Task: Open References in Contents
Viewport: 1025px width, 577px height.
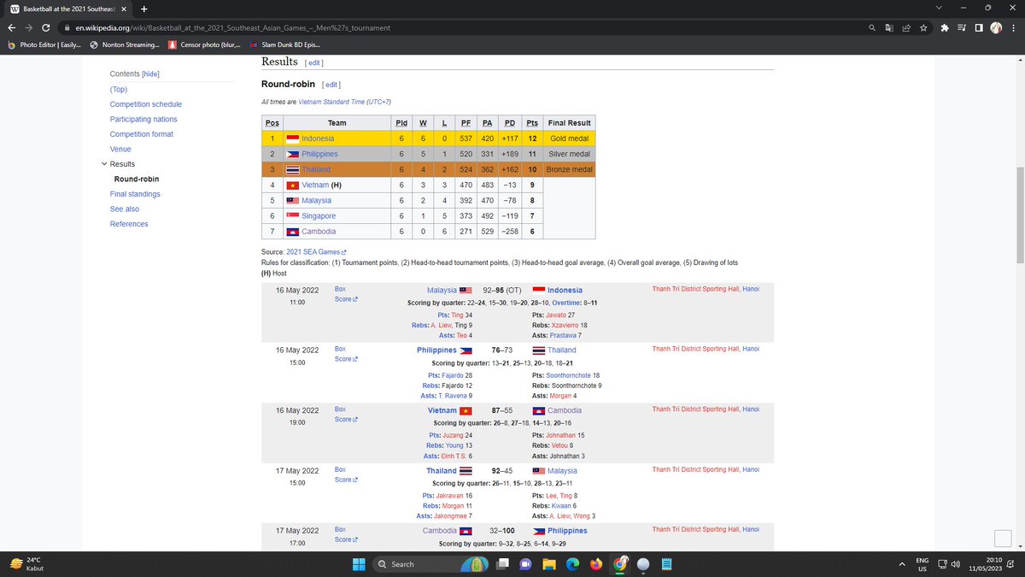Action: [129, 224]
